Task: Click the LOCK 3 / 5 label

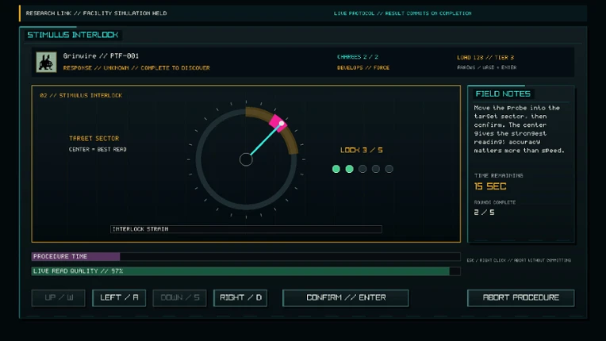Action: coord(362,150)
